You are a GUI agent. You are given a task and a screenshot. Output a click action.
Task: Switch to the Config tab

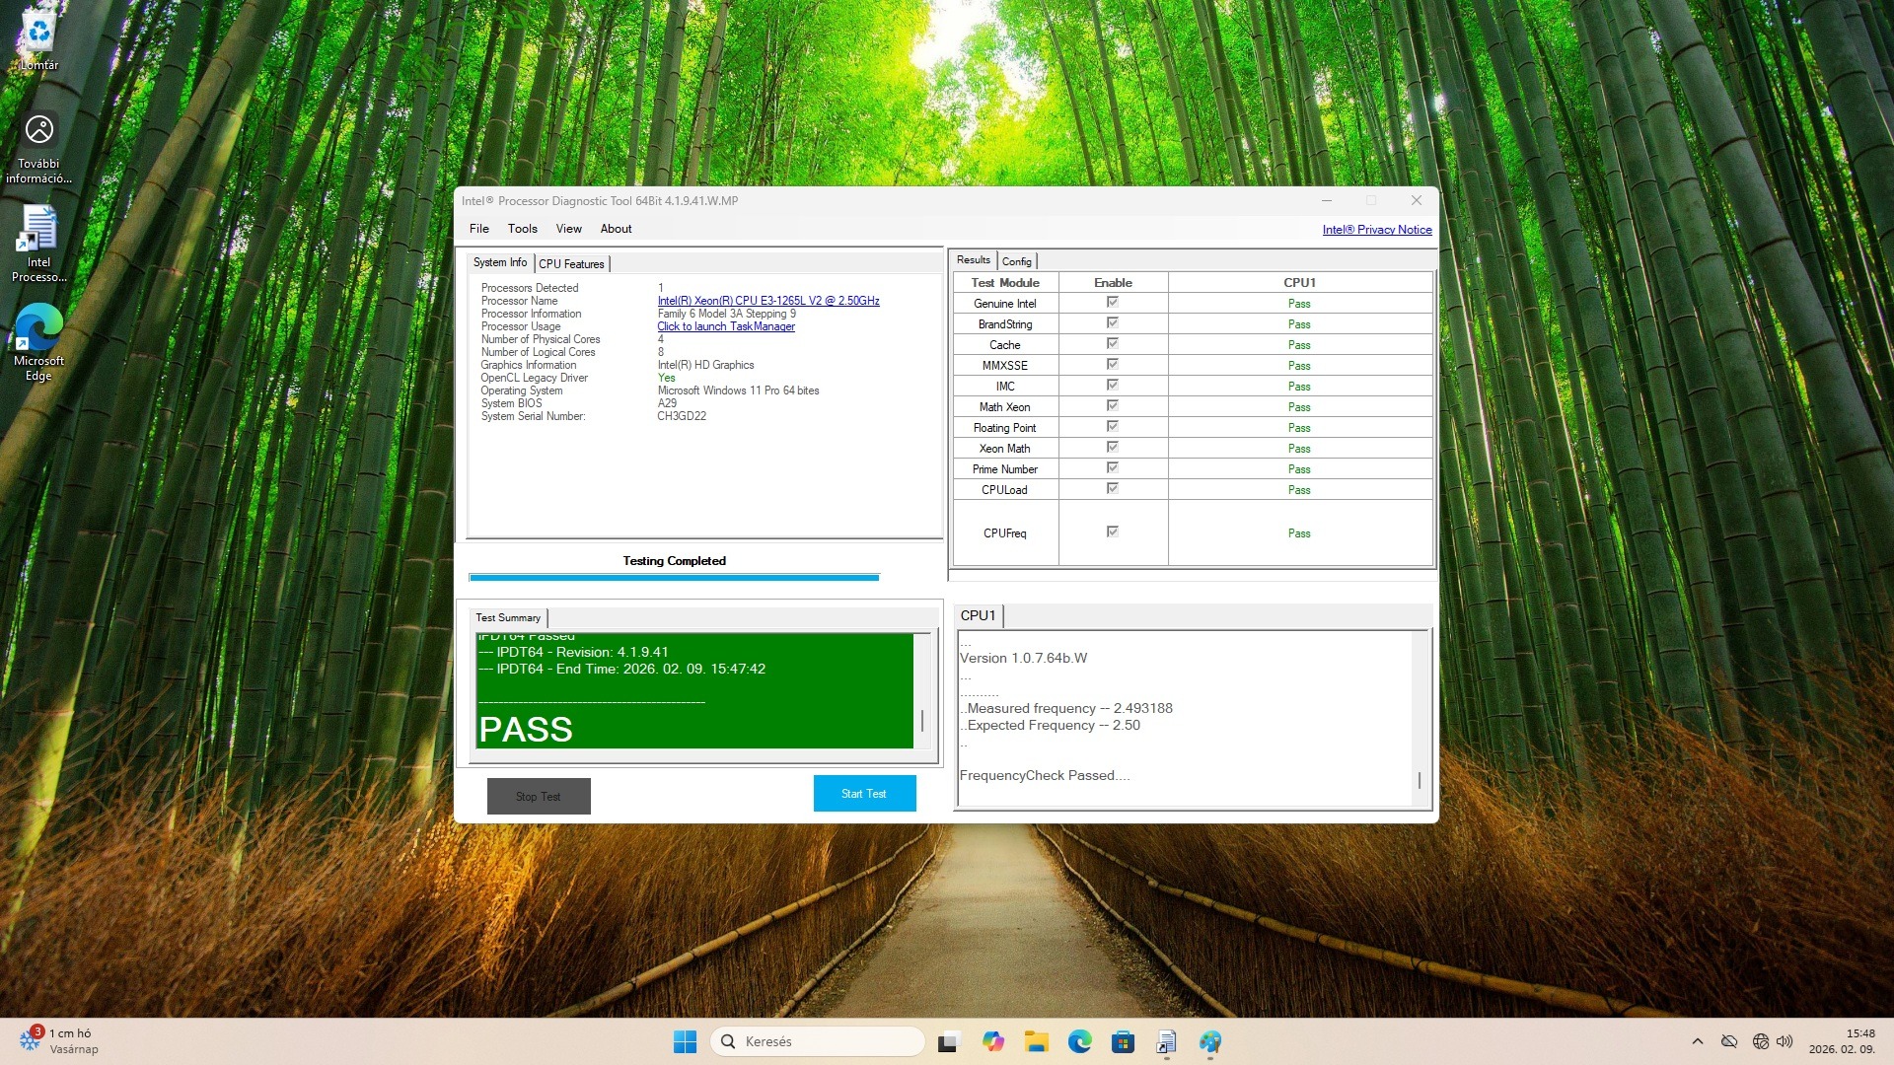tap(1016, 261)
